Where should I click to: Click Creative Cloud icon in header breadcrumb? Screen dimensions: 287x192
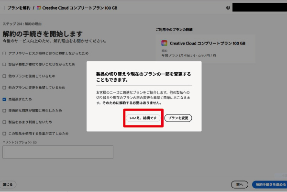(x=39, y=8)
